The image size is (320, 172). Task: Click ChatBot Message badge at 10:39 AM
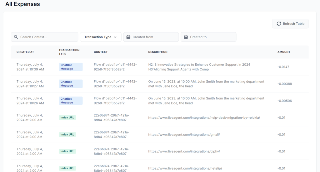[x=71, y=67]
